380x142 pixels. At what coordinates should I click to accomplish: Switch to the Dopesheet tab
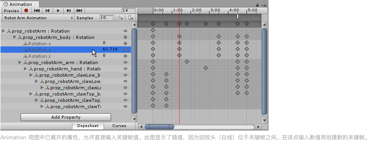point(88,126)
